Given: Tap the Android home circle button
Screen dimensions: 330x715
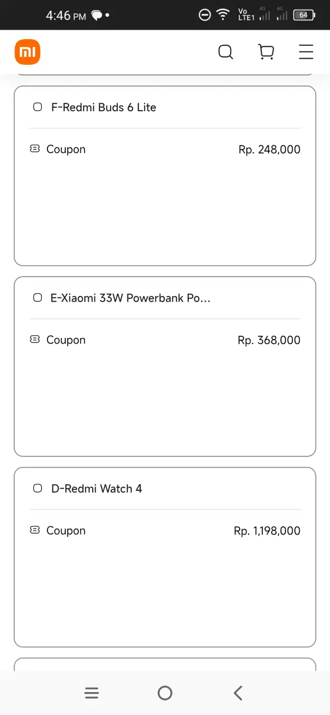Looking at the screenshot, I should pyautogui.click(x=165, y=693).
